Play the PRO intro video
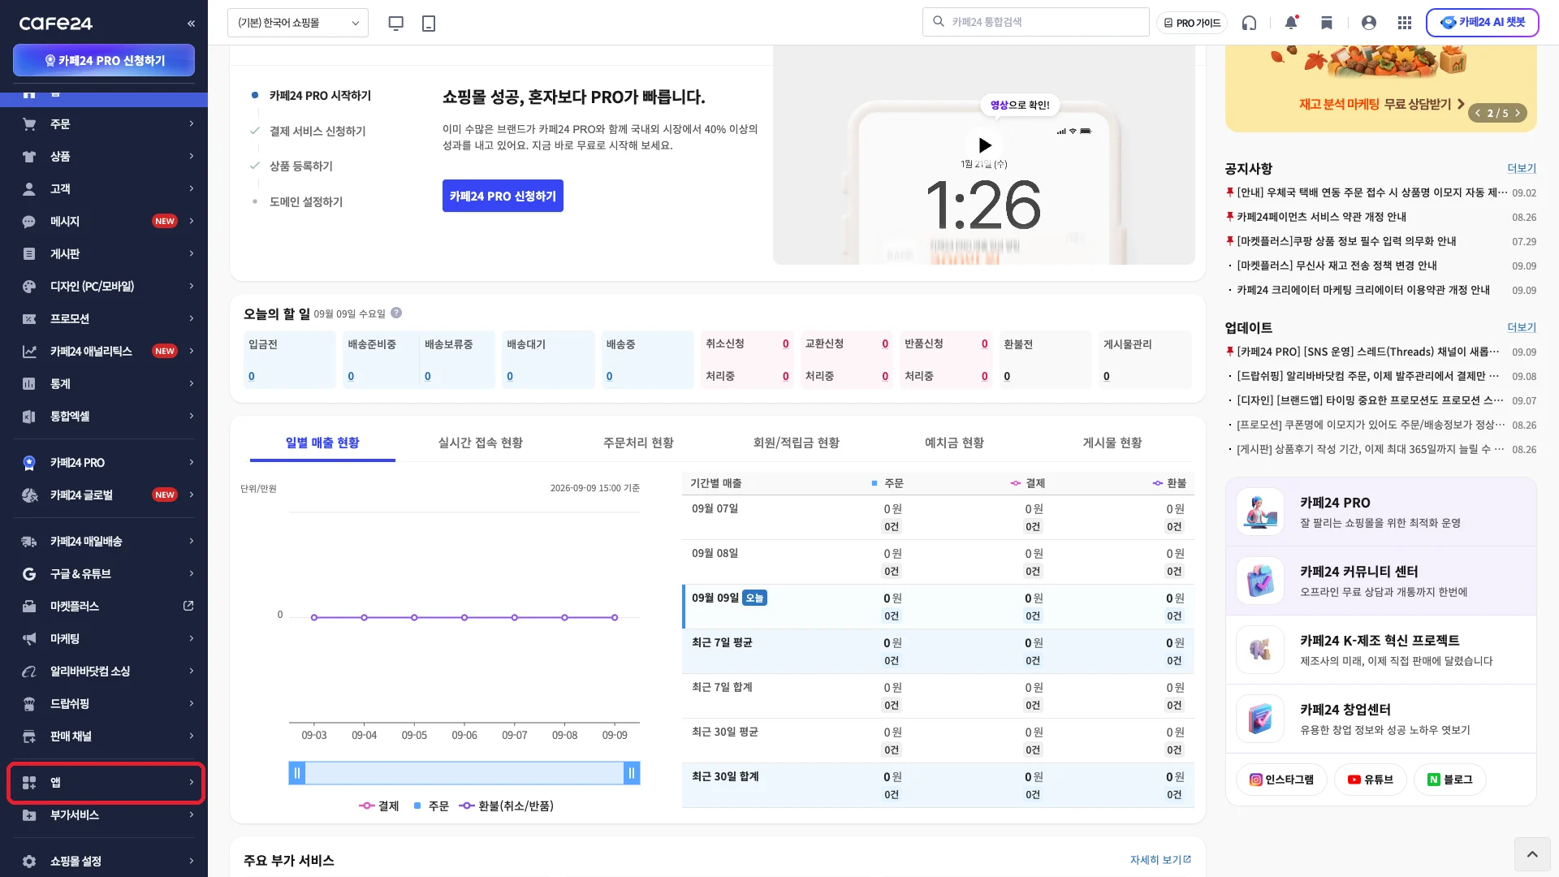 point(984,145)
